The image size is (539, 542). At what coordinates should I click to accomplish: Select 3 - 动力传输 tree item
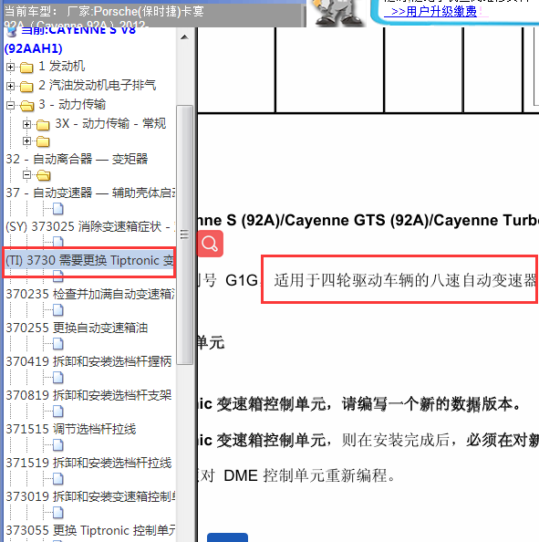pos(72,104)
